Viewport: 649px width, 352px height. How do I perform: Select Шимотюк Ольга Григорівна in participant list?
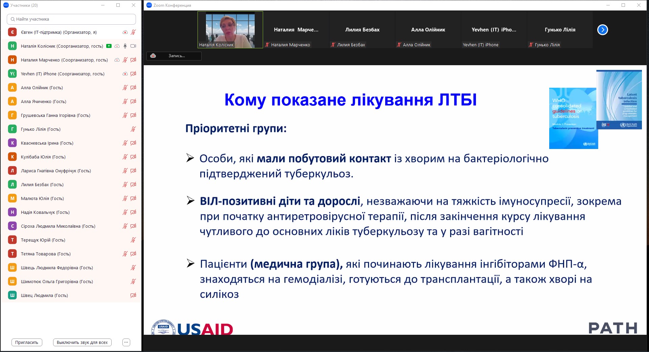pos(57,281)
